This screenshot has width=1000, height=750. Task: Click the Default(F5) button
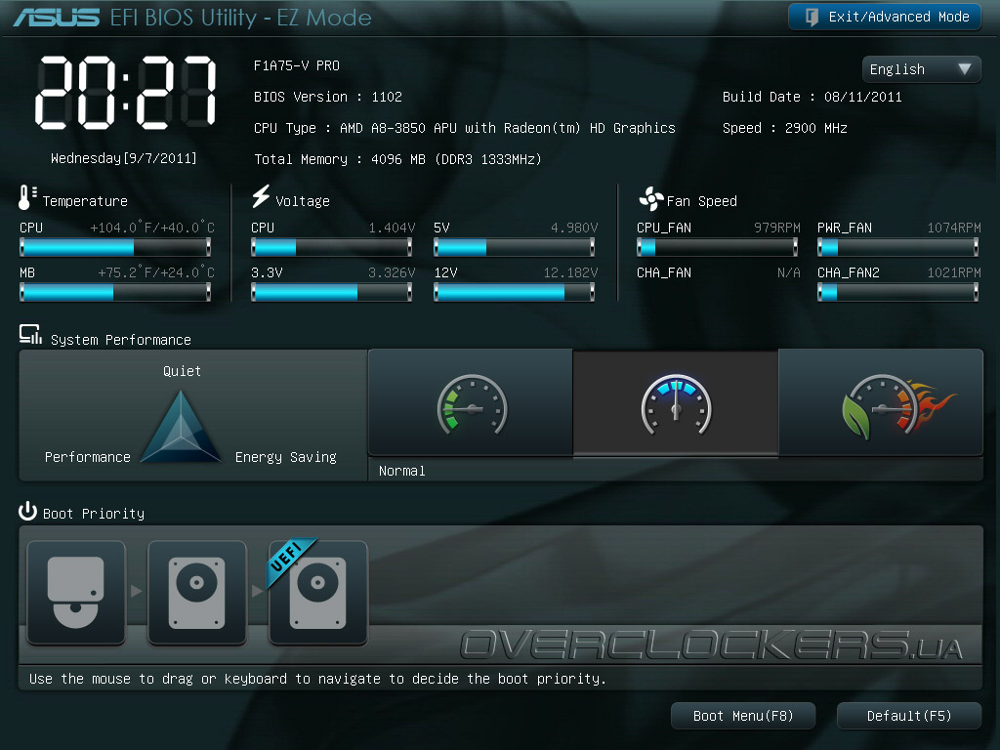909,716
